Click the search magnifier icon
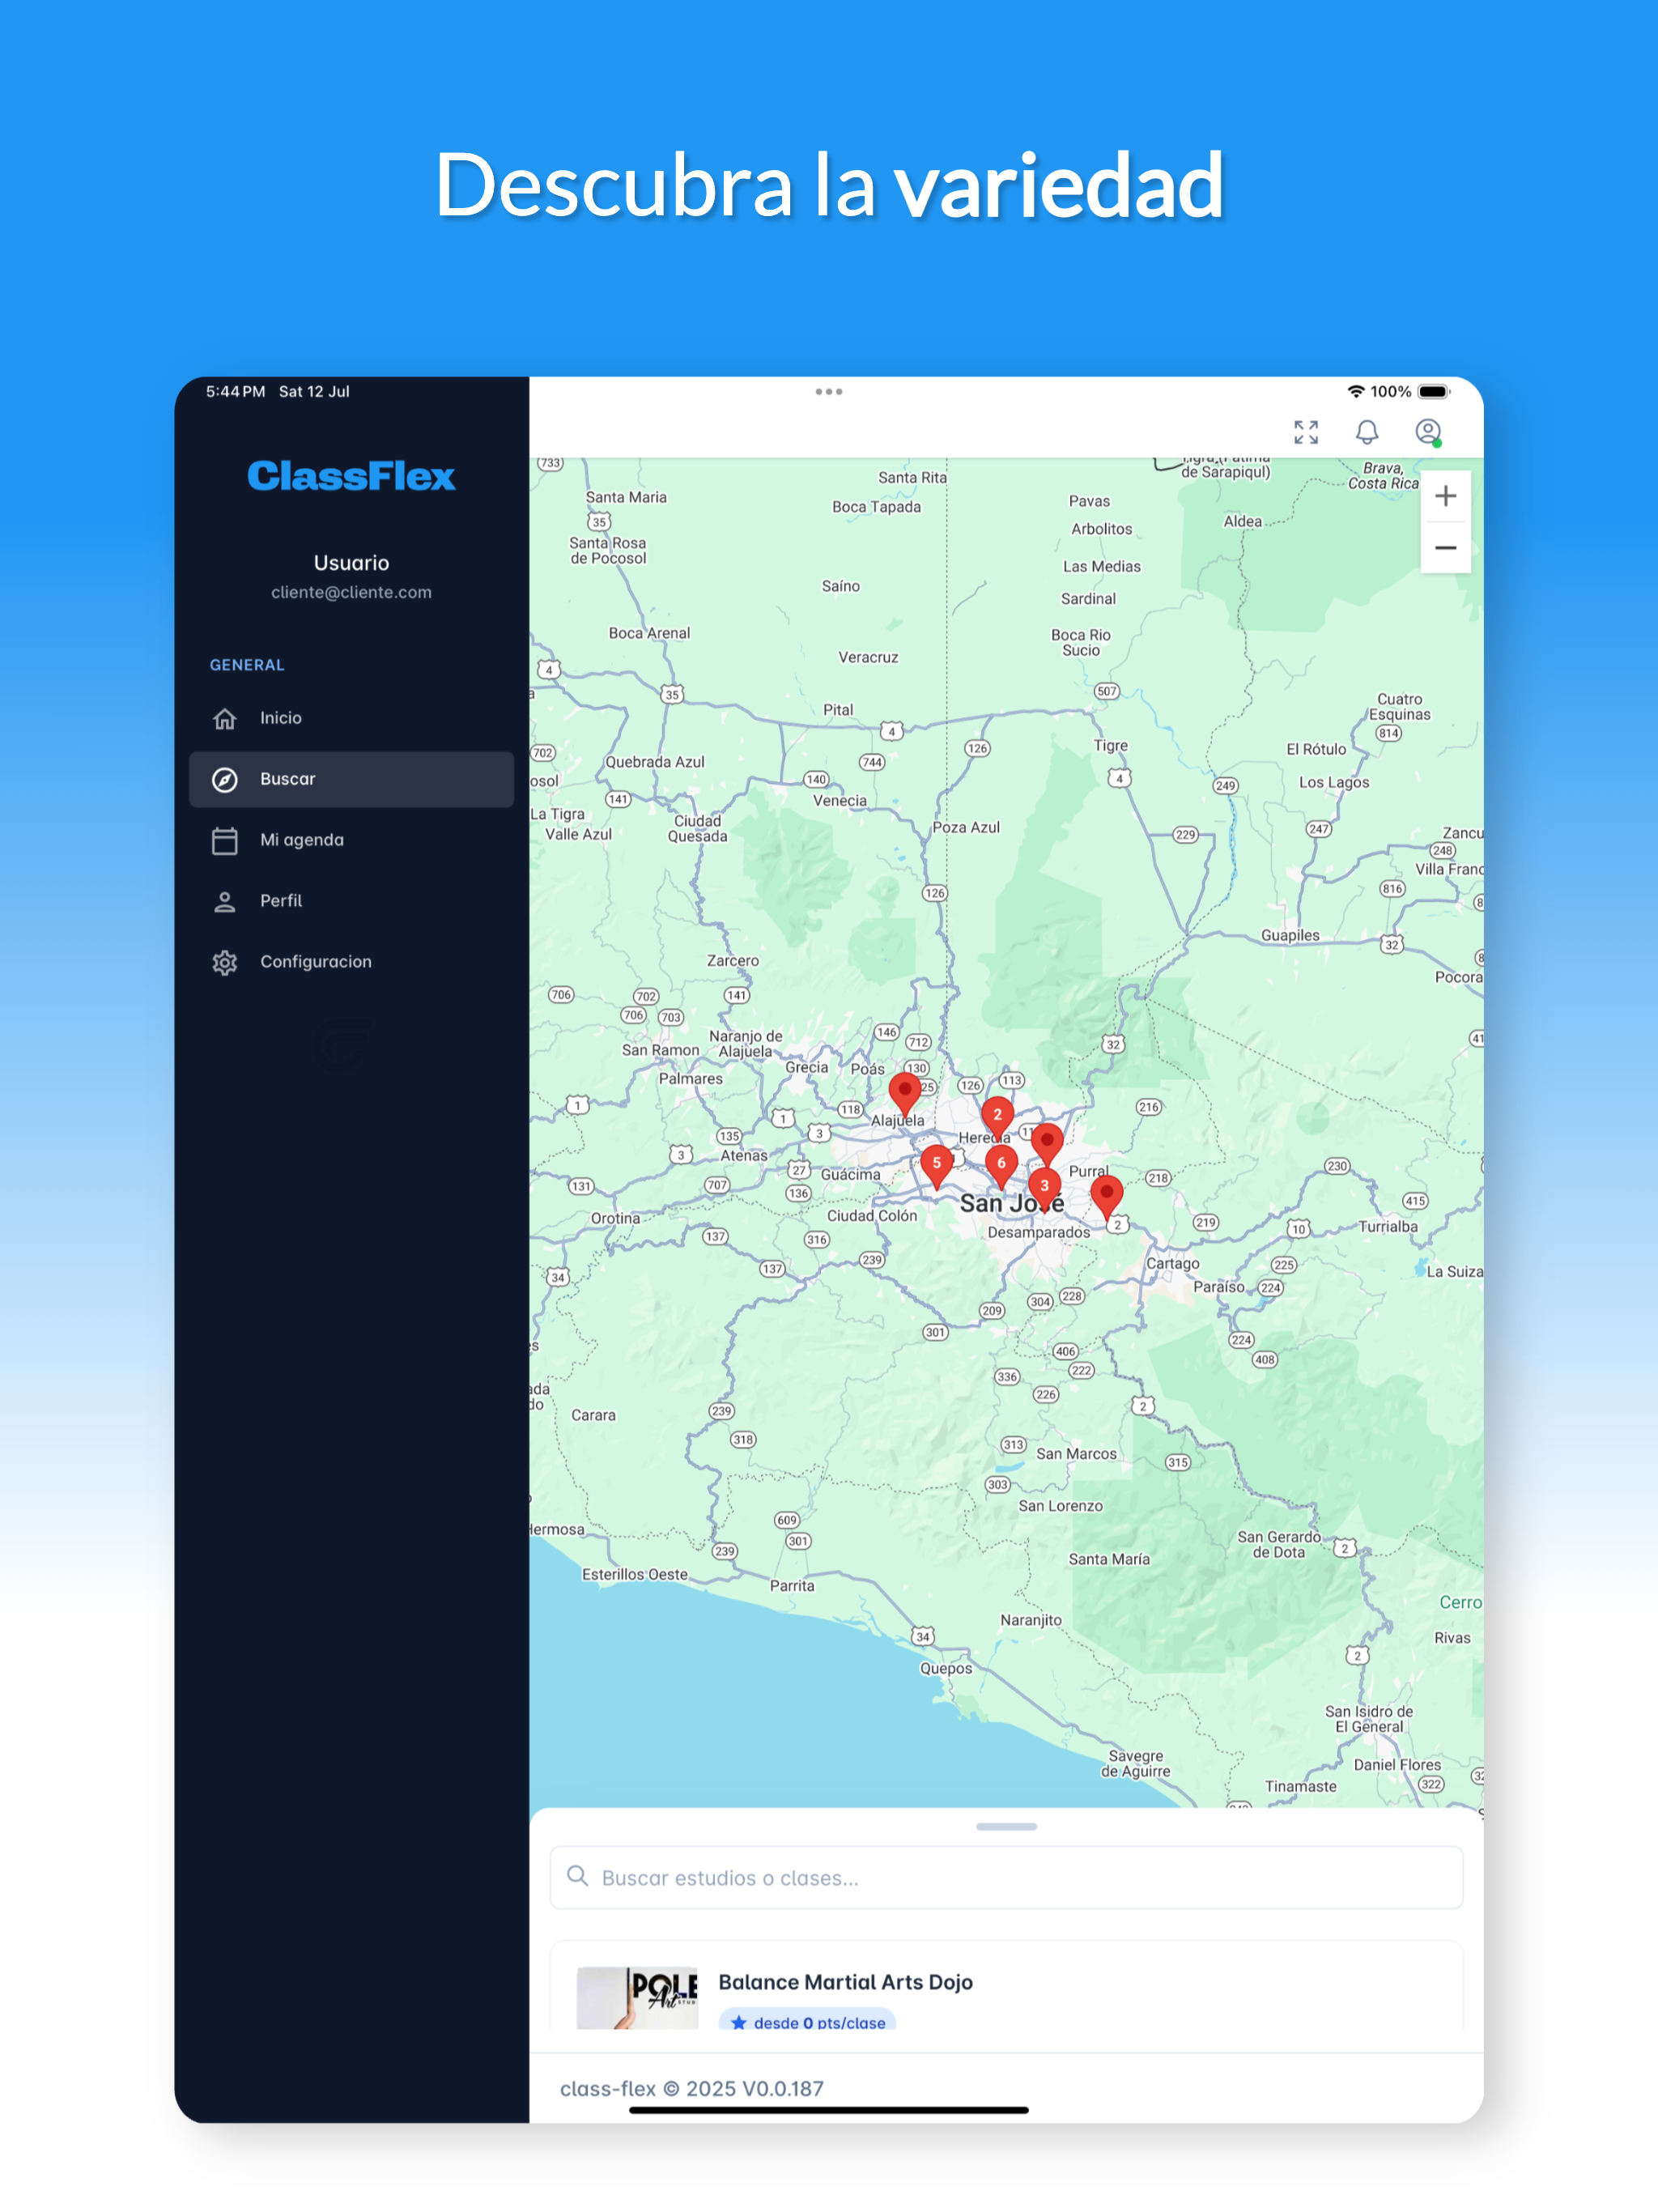This screenshot has width=1658, height=2212. pos(577,1876)
